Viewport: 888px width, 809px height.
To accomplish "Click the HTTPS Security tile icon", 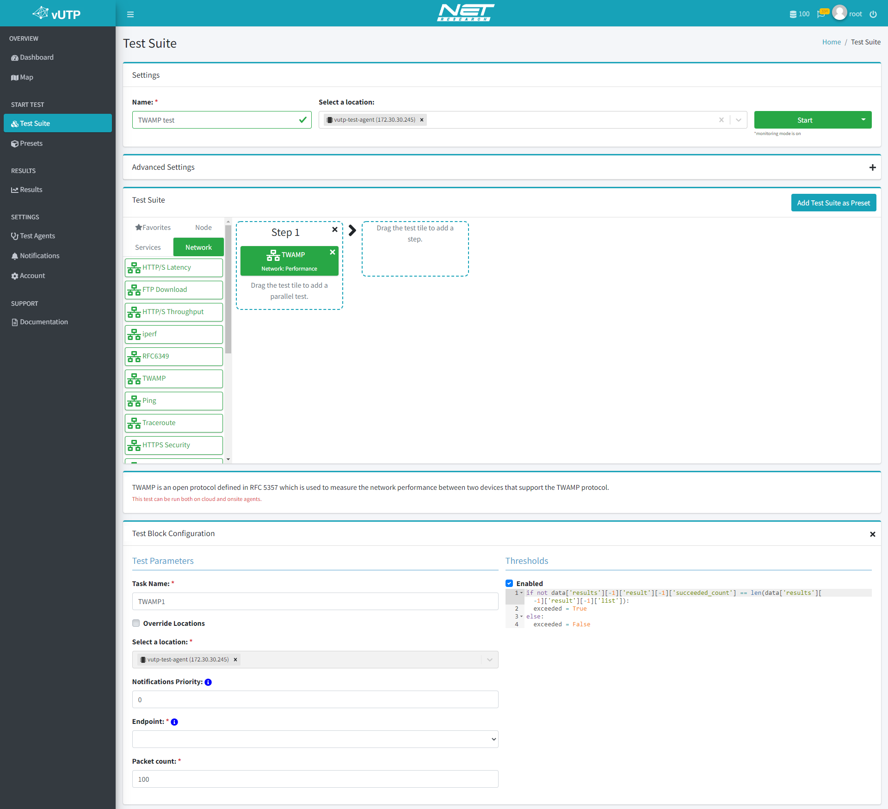I will coord(134,445).
